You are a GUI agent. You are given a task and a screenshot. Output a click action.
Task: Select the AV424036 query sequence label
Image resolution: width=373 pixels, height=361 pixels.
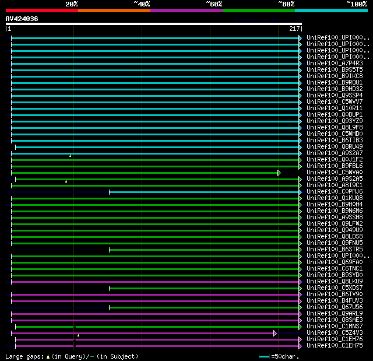[x=22, y=19]
